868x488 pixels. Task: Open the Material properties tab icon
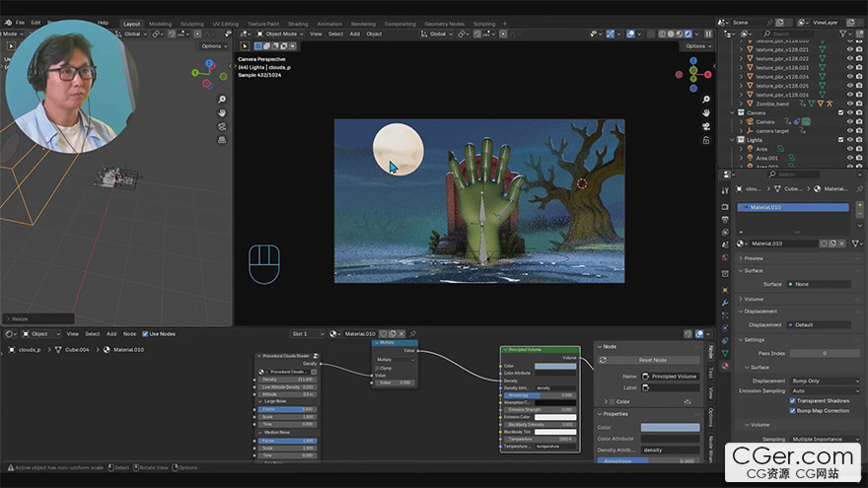726,365
